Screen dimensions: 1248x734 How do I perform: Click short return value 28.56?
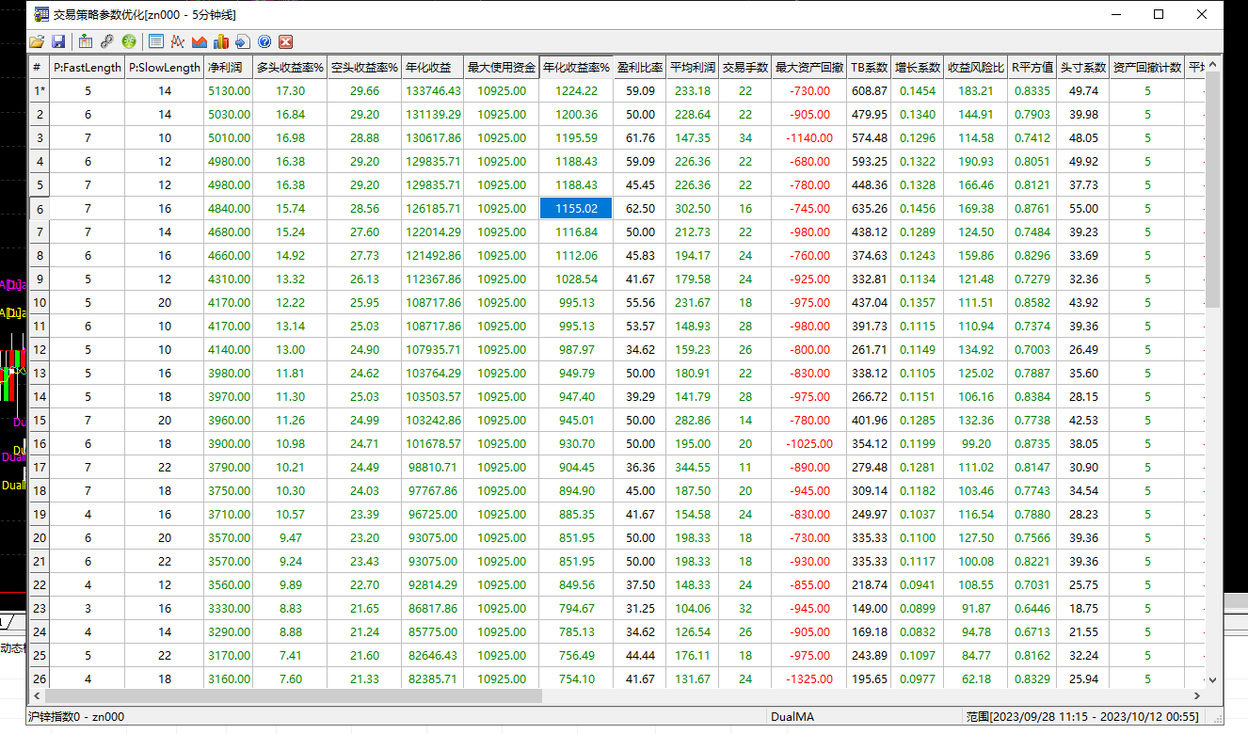(x=364, y=208)
